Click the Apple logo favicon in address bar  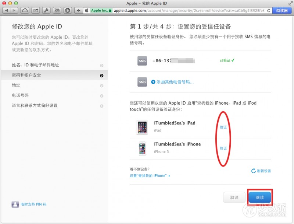point(87,11)
